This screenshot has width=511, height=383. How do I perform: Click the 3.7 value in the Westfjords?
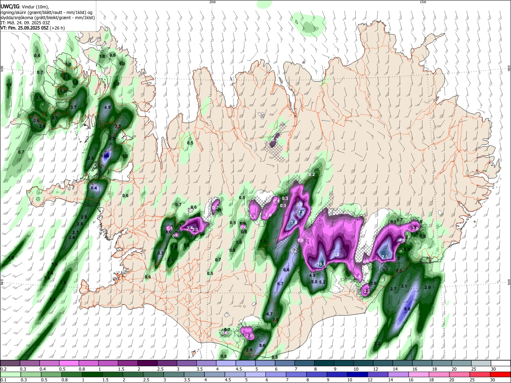(x=73, y=107)
